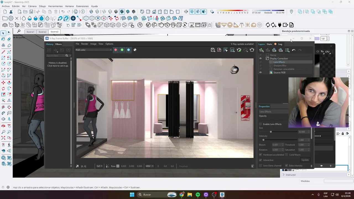Click the blue plus circle icon in toolbar

point(73,18)
